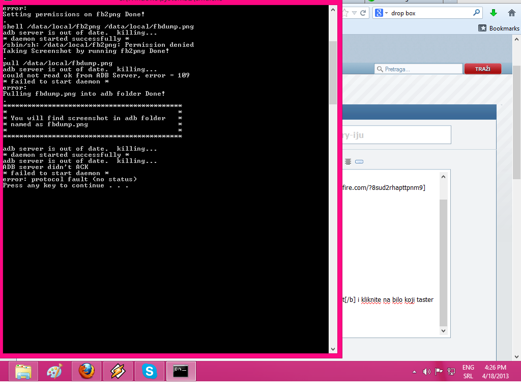Click the horizontal rule editor icon
This screenshot has height=391, width=521.
[x=359, y=161]
